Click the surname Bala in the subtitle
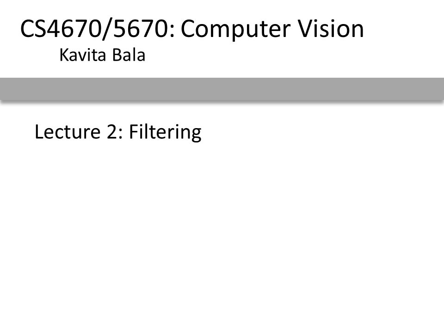The height and width of the screenshot is (333, 444). click(129, 55)
